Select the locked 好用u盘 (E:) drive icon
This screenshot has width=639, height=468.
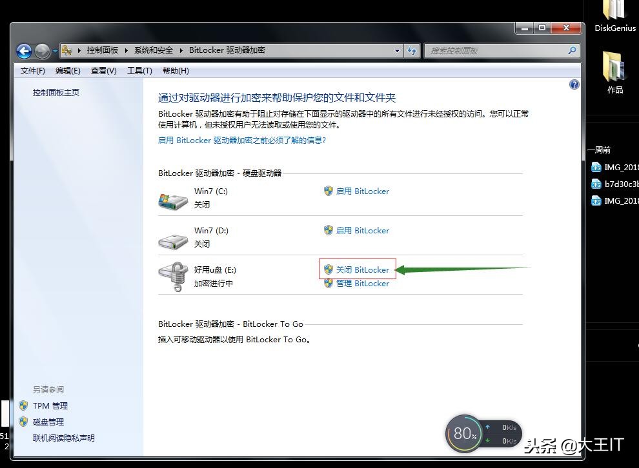[x=172, y=275]
